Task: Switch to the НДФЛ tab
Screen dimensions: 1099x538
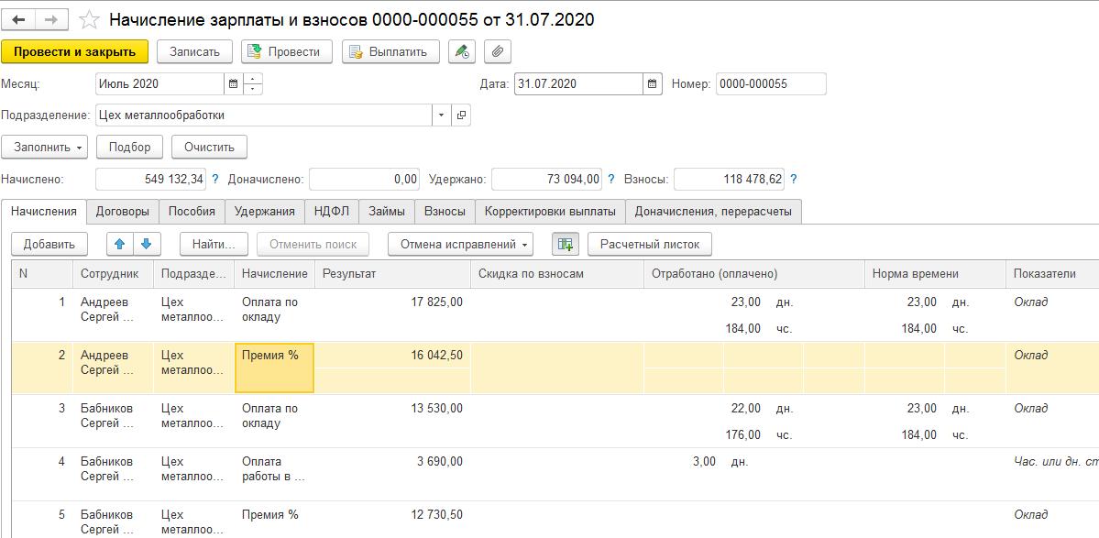Action: click(x=331, y=211)
